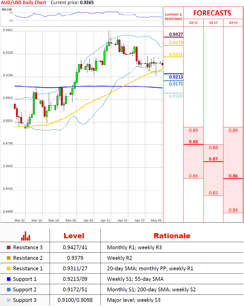Select the Q3 14 forecast header
This screenshot has height=306, width=244.
[x=213, y=23]
